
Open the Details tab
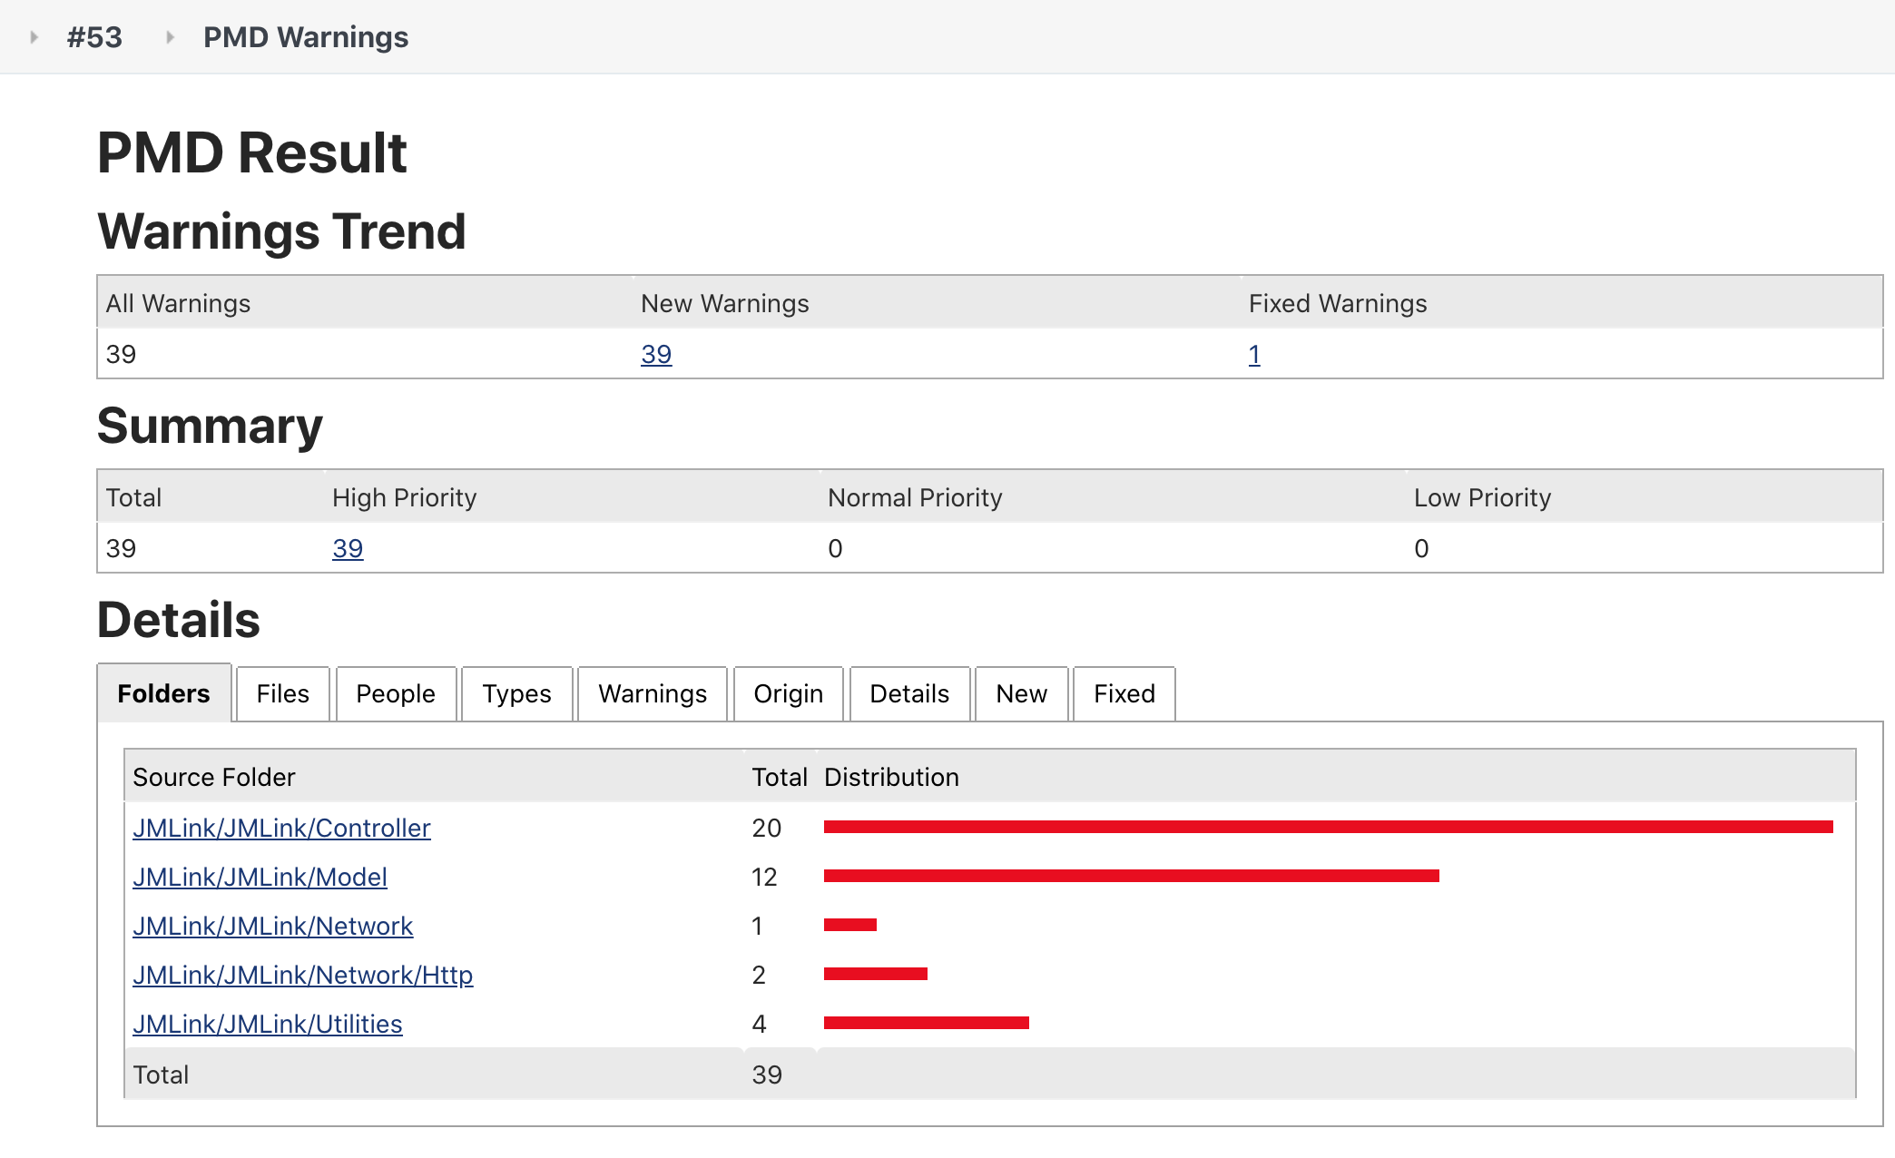(x=909, y=694)
